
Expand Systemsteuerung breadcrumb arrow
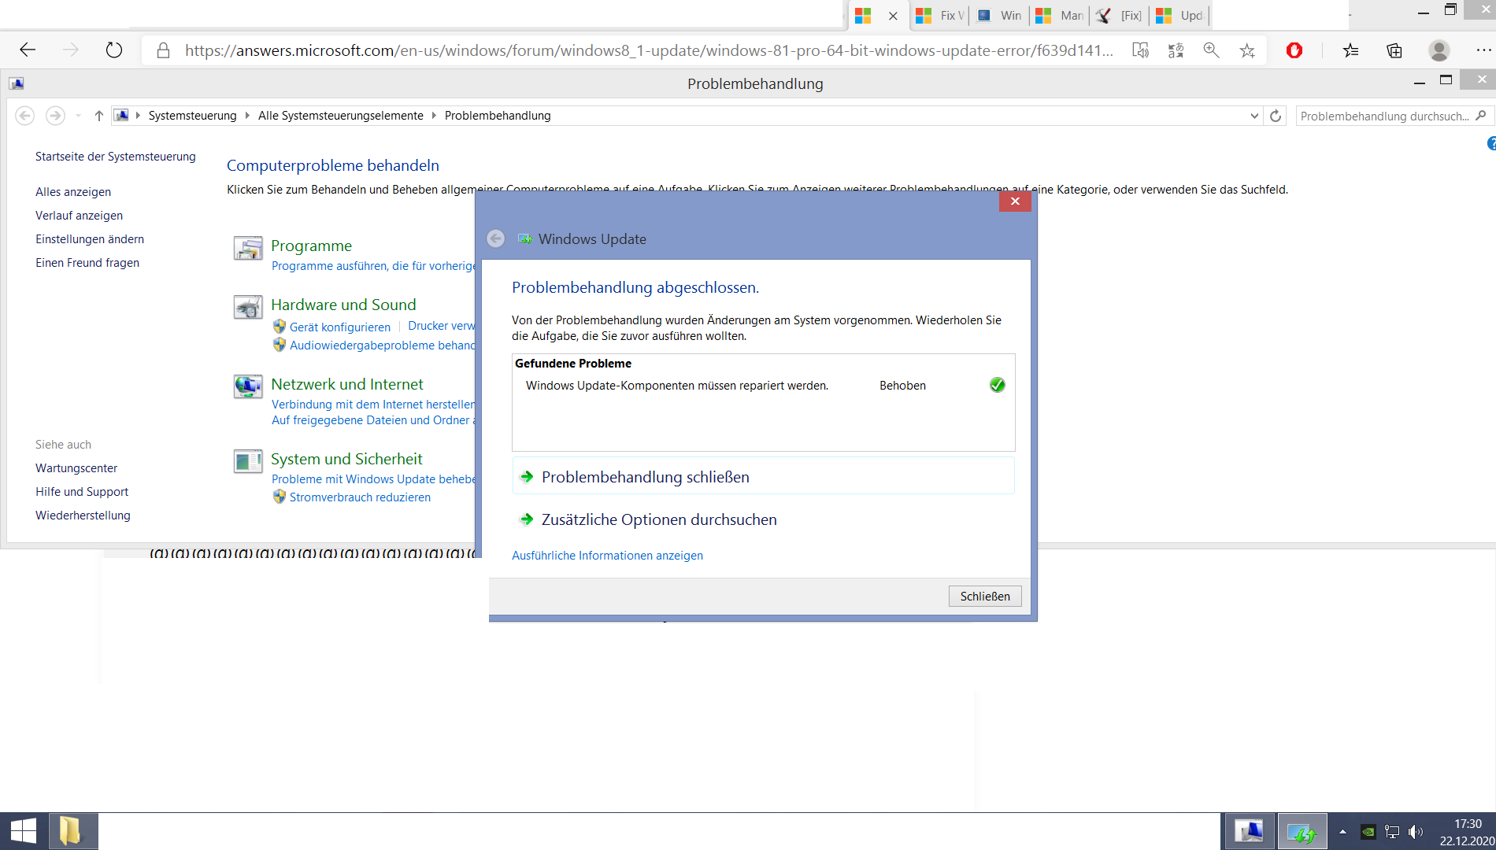tap(247, 116)
